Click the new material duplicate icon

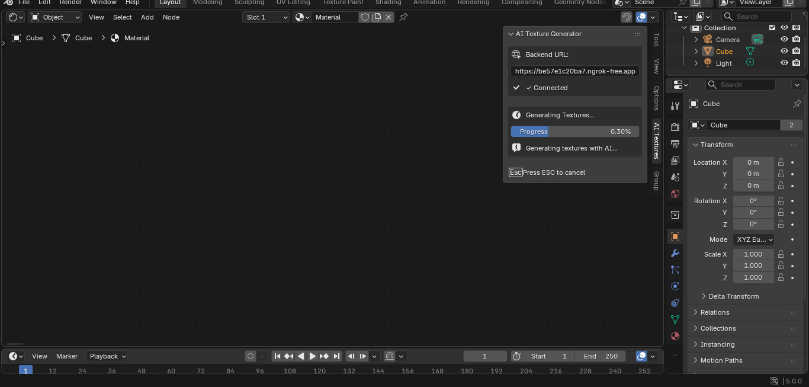pyautogui.click(x=377, y=17)
